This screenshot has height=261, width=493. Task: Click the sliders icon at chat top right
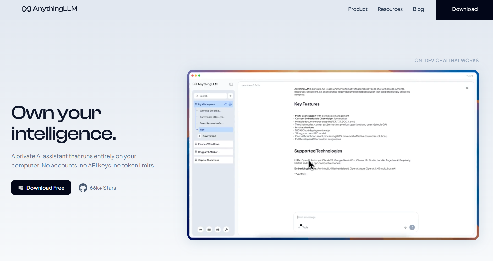point(467,88)
